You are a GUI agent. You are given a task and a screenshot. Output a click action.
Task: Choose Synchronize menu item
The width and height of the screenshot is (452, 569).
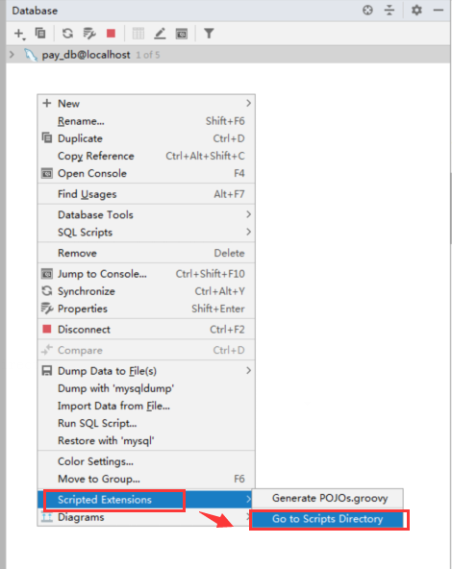[146, 291]
